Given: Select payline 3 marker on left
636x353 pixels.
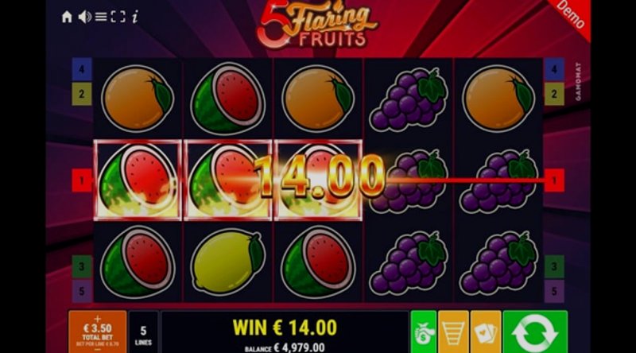Looking at the screenshot, I should [x=82, y=266].
